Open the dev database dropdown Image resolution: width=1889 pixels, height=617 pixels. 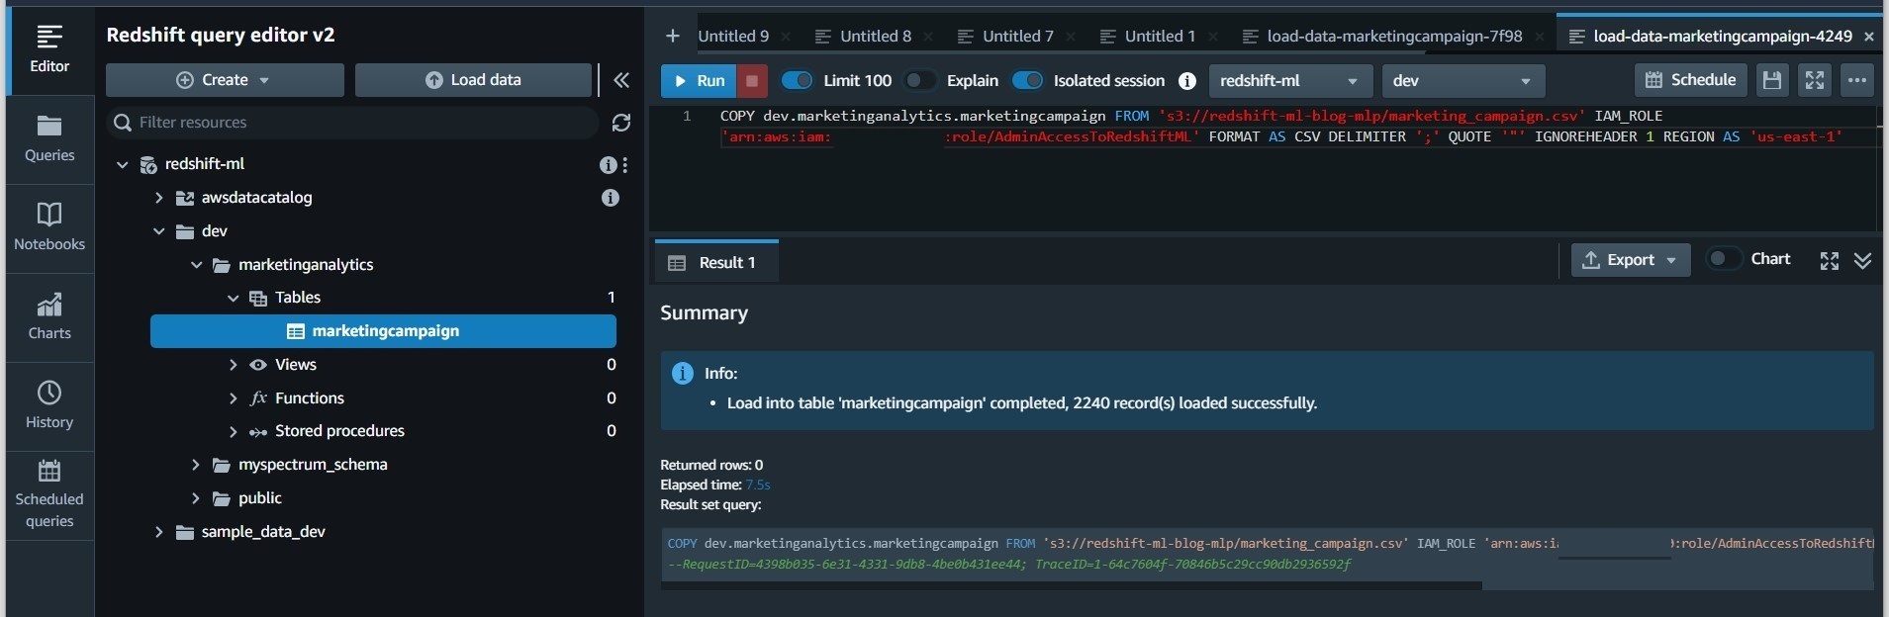[1464, 81]
